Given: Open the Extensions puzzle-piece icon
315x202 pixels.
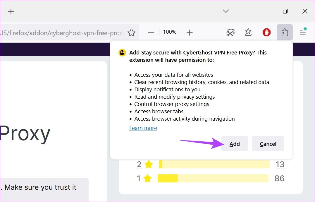Looking at the screenshot, I should tap(285, 32).
